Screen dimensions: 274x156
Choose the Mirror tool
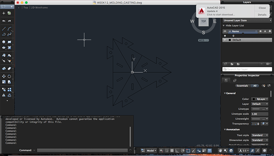[x=4, y=95]
